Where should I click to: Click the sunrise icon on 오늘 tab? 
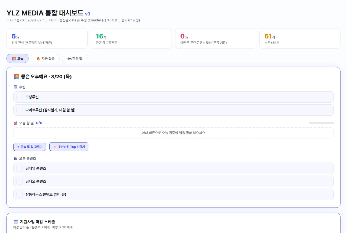click(x=14, y=59)
